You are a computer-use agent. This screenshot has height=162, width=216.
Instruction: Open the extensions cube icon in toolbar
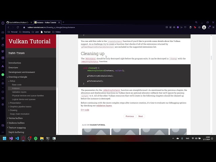click(x=199, y=27)
